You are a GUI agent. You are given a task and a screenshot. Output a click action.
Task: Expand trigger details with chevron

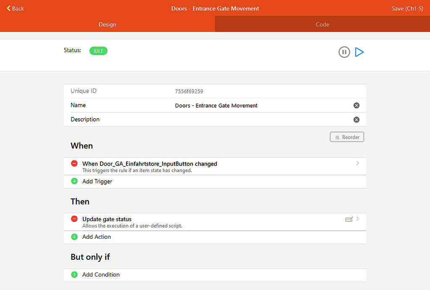tap(358, 163)
